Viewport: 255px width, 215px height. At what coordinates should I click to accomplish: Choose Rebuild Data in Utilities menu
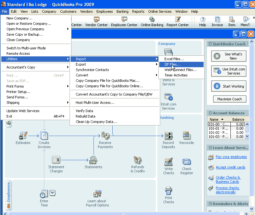[x=86, y=116]
